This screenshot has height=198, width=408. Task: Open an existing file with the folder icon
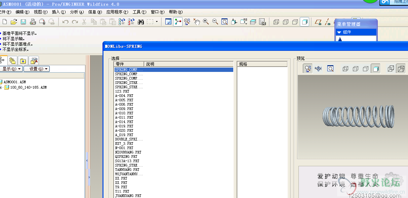click(14, 22)
